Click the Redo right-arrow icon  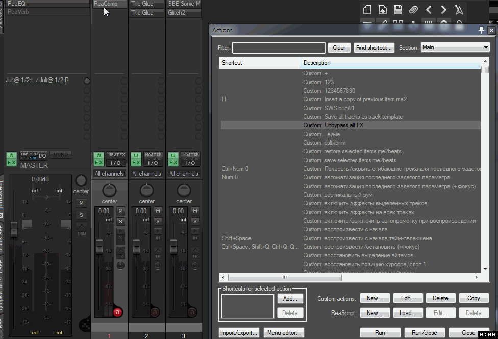click(x=444, y=10)
